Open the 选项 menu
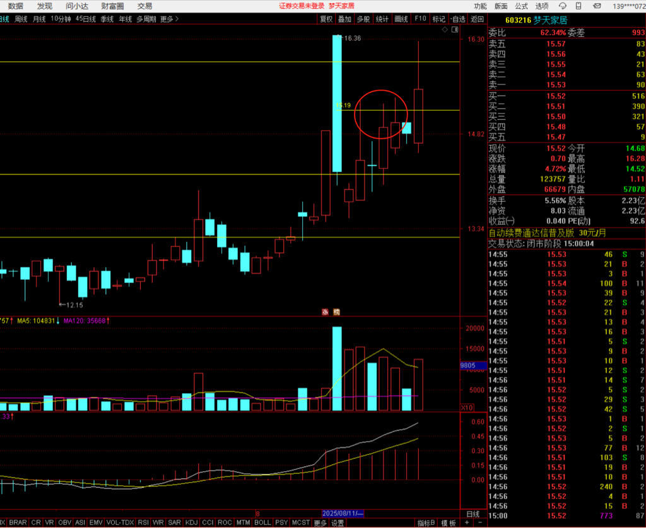This screenshot has height=528, width=646. [542, 6]
